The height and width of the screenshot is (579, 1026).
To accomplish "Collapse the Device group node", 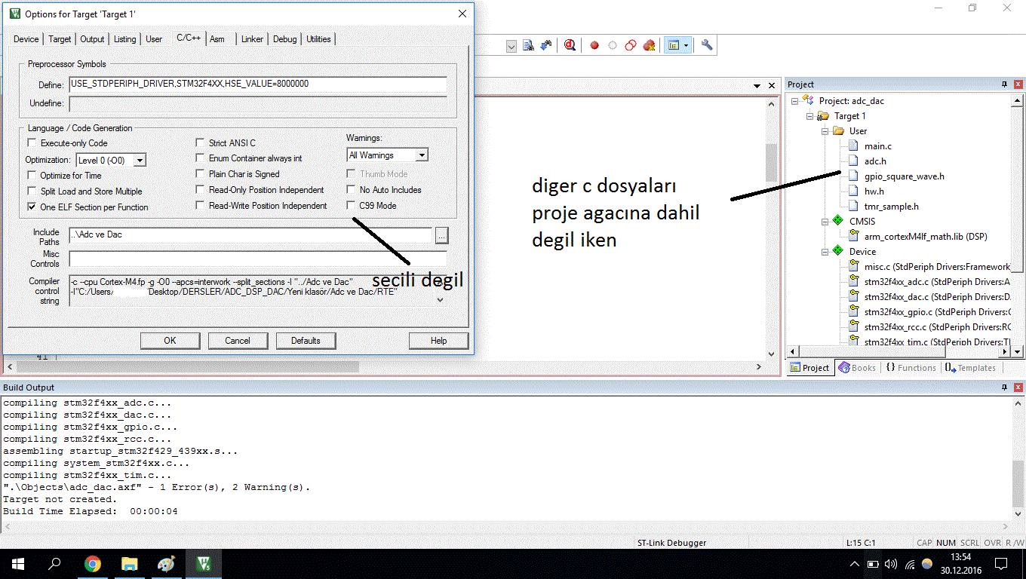I will click(x=825, y=252).
